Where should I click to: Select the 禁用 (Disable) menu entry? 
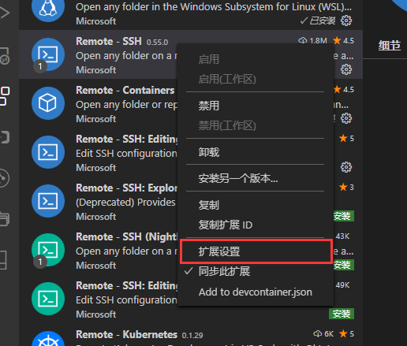click(208, 106)
